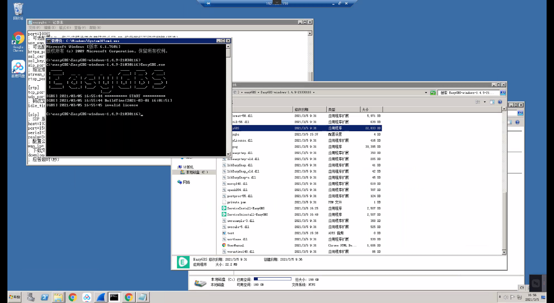The image size is (554, 303).
Task: Click the test audio file icon
Action: tap(224, 233)
